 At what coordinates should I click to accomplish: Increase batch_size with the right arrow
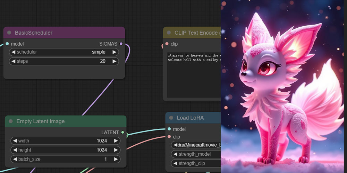116,159
